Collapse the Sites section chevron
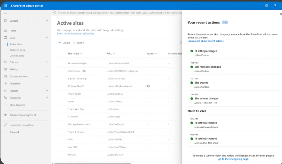The image size is (282, 164). click(x=47, y=38)
